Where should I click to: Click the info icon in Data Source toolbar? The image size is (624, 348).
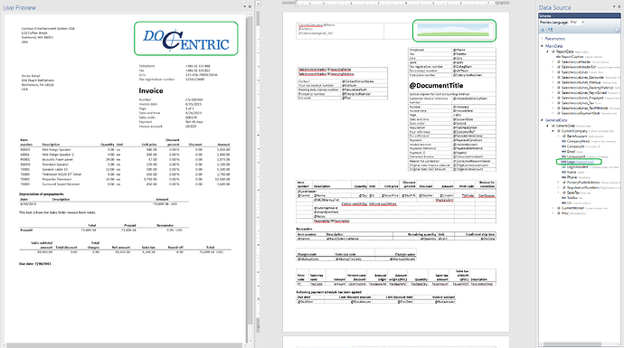(x=618, y=30)
